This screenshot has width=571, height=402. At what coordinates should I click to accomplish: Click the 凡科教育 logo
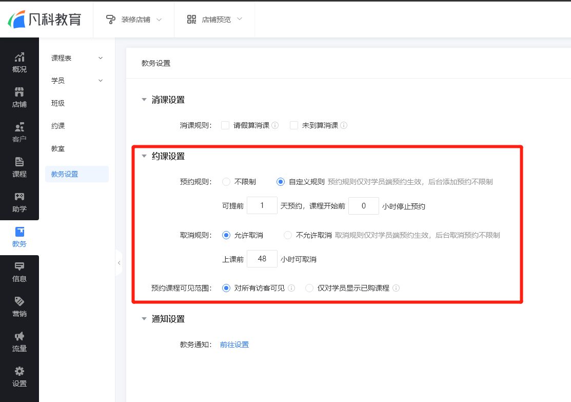45,19
